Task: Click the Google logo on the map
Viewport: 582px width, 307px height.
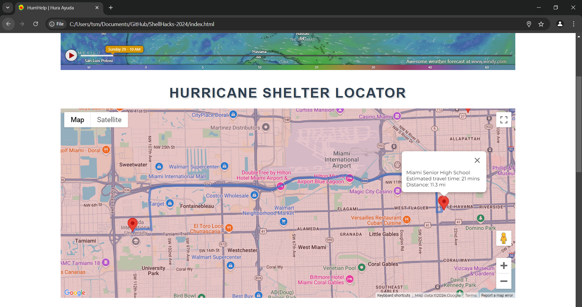Action: coord(75,292)
